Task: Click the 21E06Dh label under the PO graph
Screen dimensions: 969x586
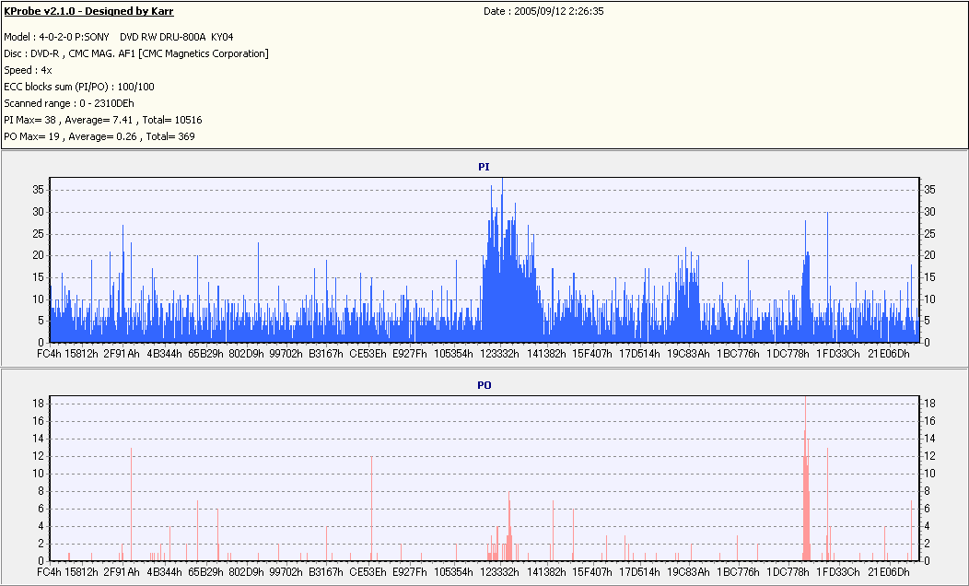Action: pos(889,572)
